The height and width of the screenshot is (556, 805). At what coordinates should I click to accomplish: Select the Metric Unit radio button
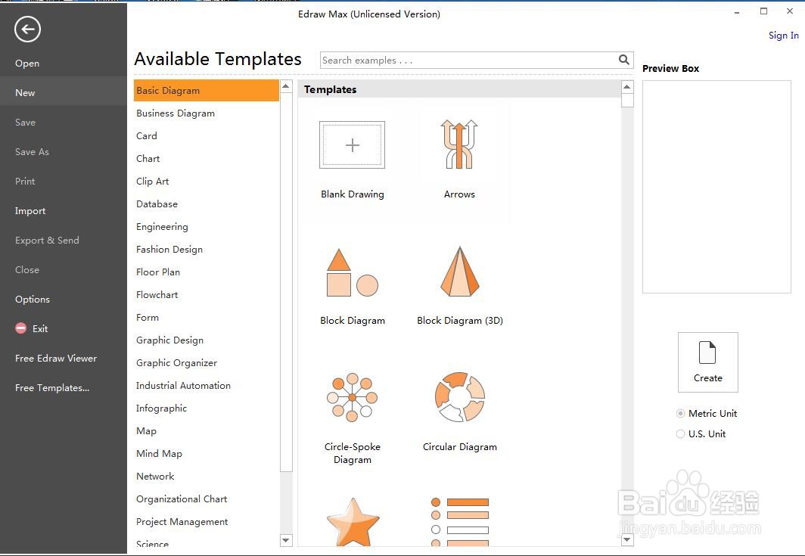click(x=681, y=414)
